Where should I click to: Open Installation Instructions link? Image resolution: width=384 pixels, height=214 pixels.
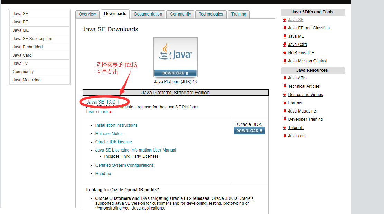(x=116, y=125)
